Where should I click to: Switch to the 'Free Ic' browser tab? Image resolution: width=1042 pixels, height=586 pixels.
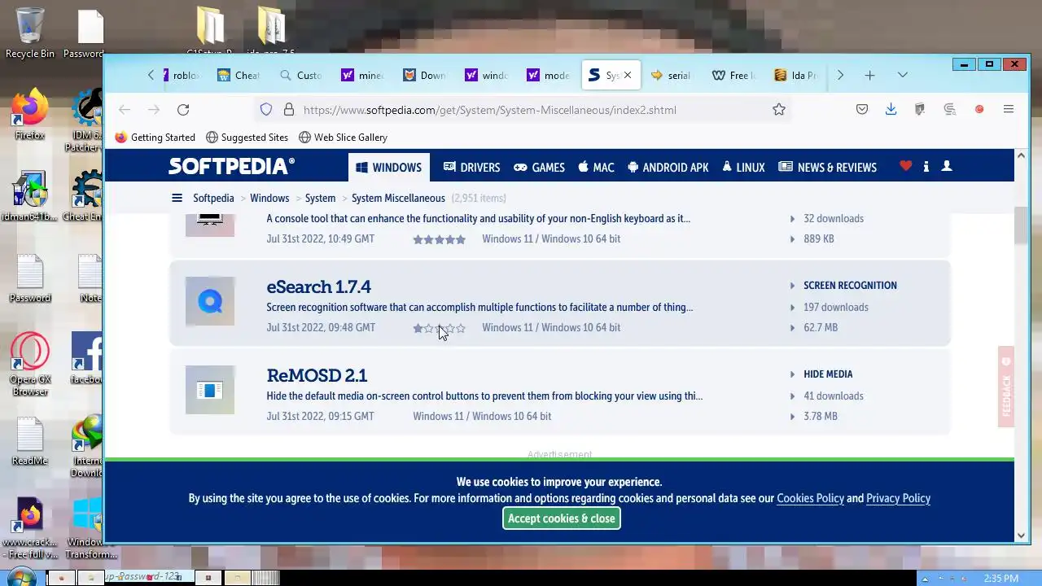coord(734,76)
